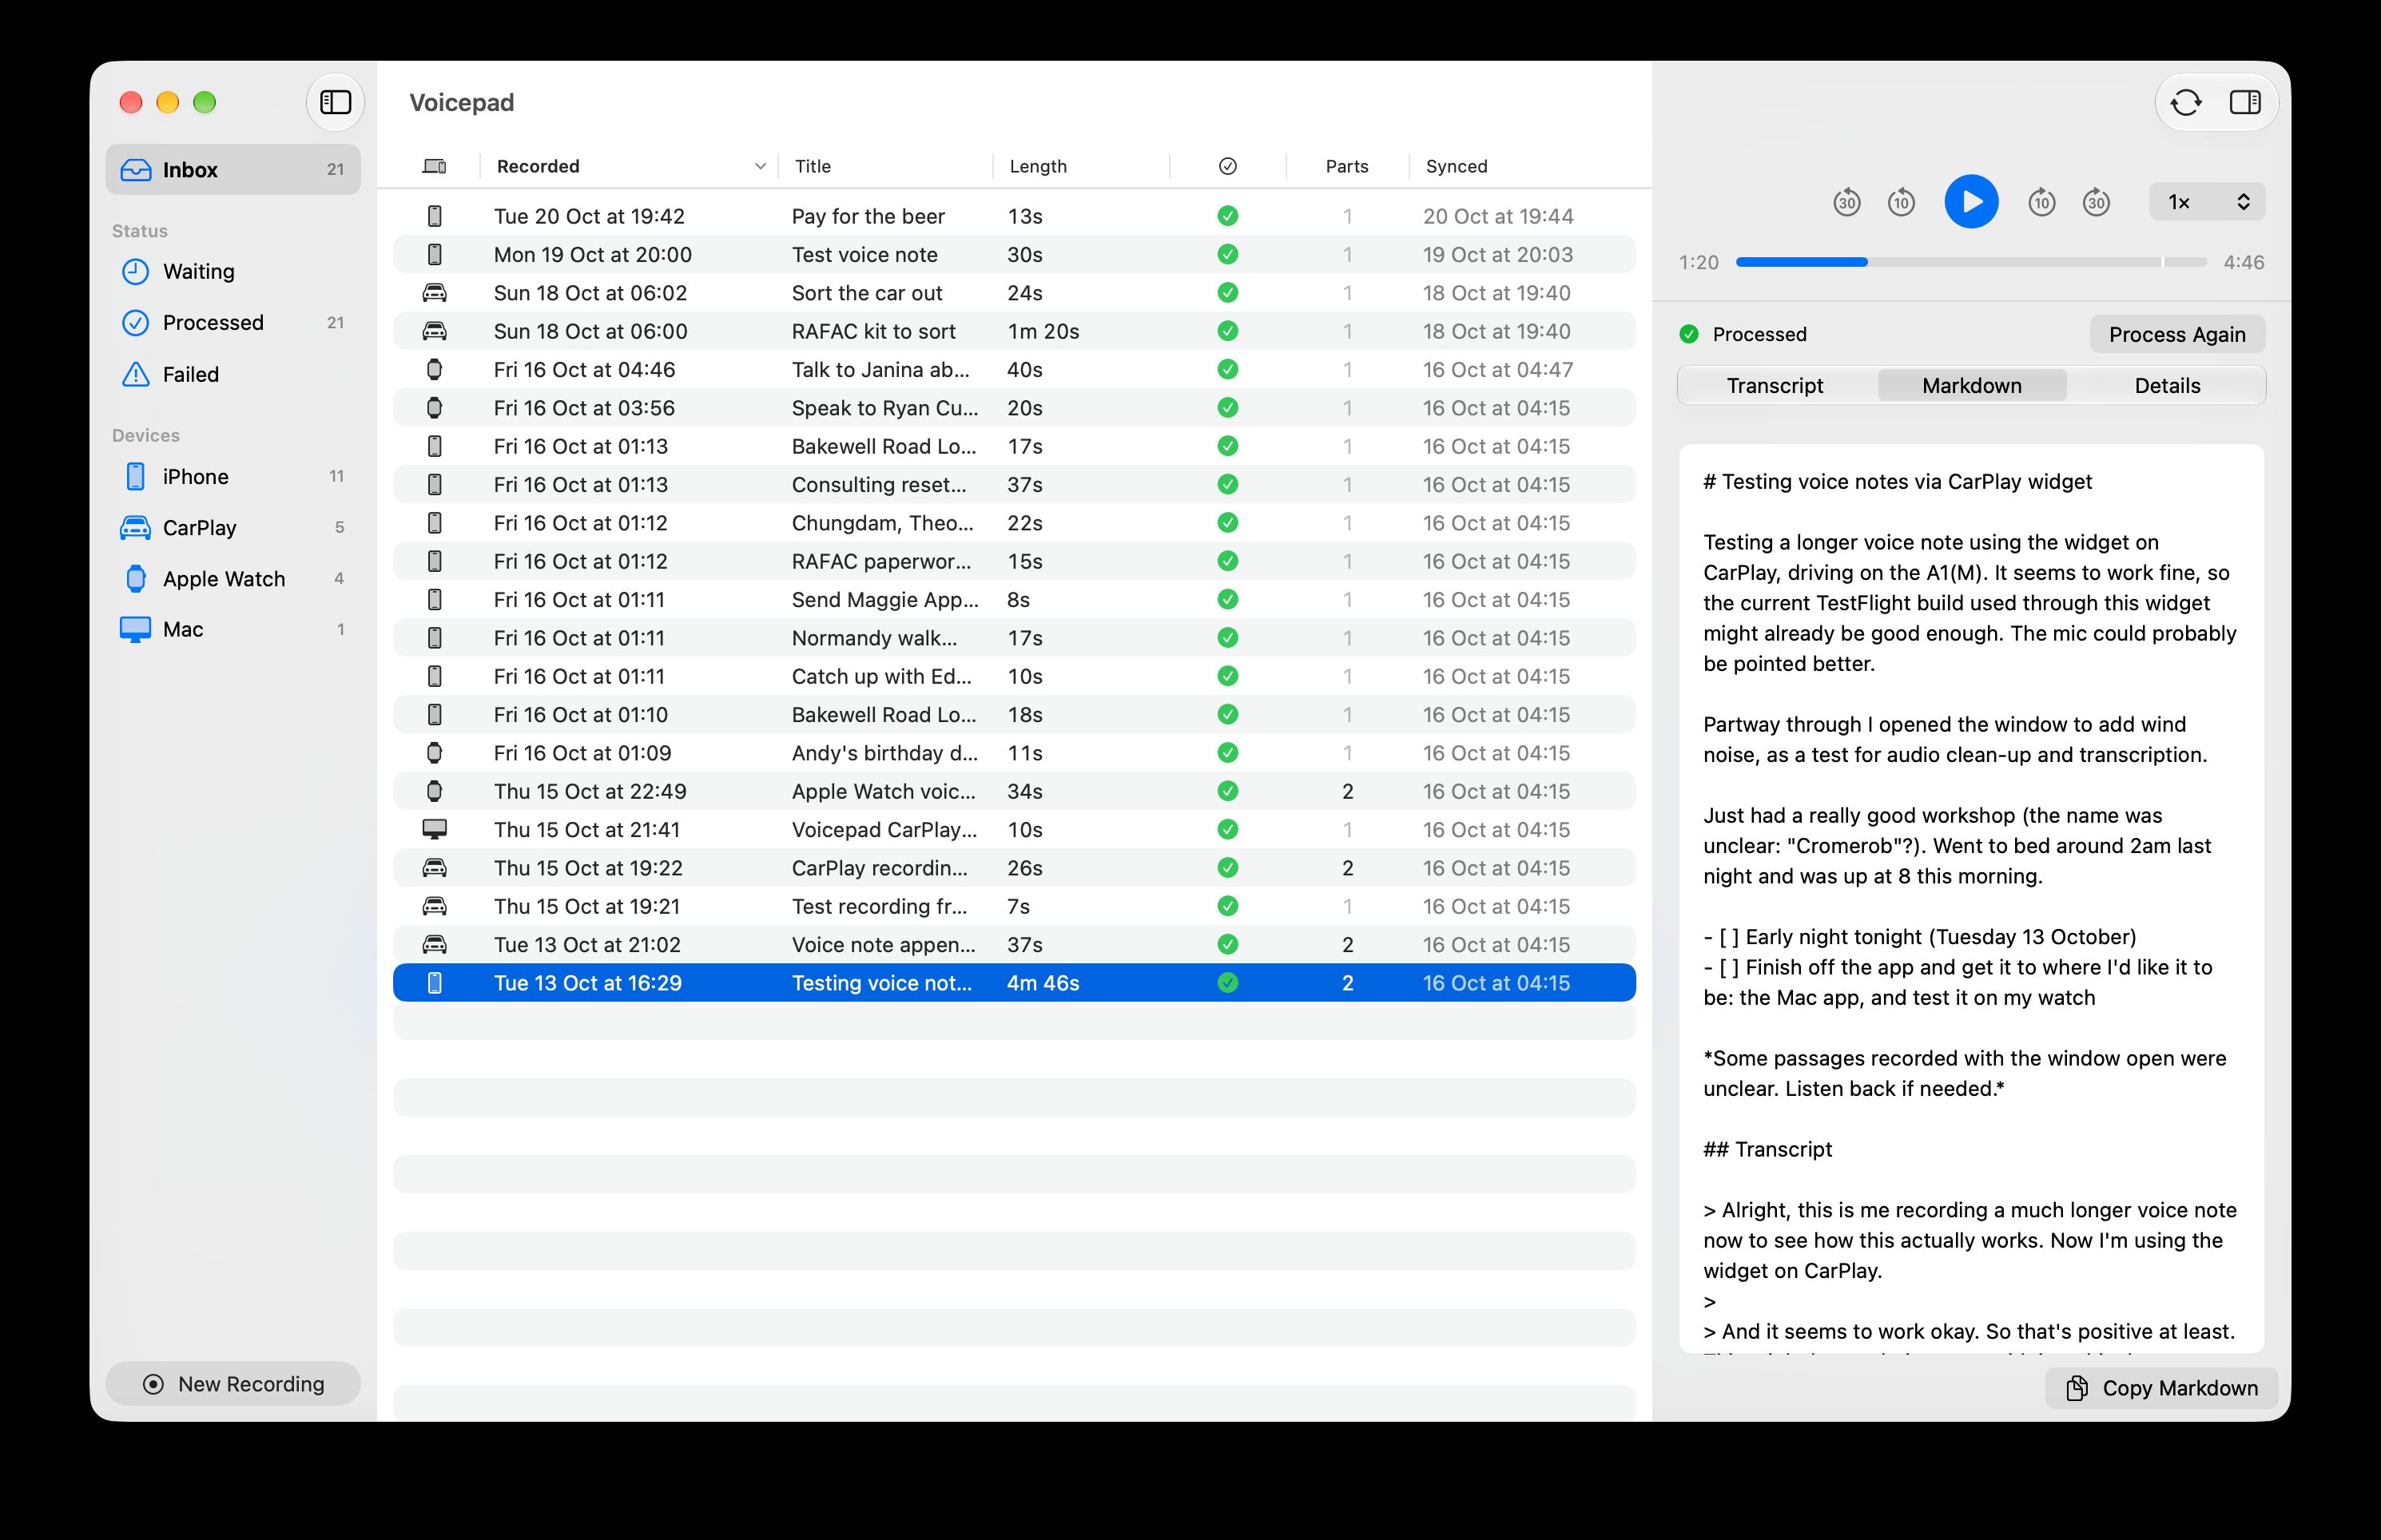Skip back 30 seconds
The width and height of the screenshot is (2381, 1540).
1846,202
